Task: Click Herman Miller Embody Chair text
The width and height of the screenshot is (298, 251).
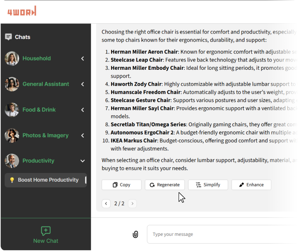Action: (147, 68)
